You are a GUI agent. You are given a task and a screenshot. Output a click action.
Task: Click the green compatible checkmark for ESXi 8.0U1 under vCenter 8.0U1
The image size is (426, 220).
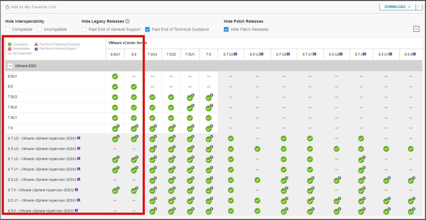coord(115,76)
